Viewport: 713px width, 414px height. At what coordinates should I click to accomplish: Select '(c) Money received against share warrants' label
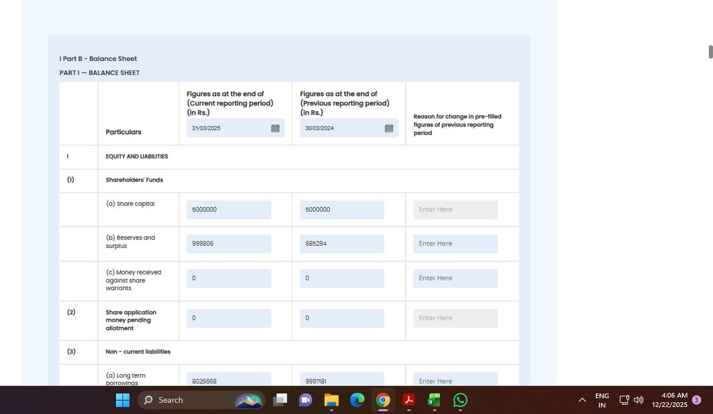pos(133,280)
